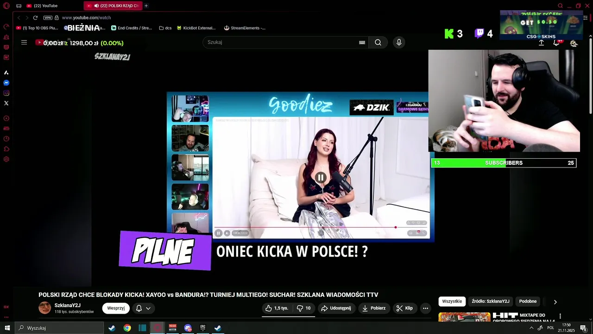Image resolution: width=593 pixels, height=334 pixels.
Task: Open Epic Games launcher from taskbar
Action: pyautogui.click(x=202, y=328)
